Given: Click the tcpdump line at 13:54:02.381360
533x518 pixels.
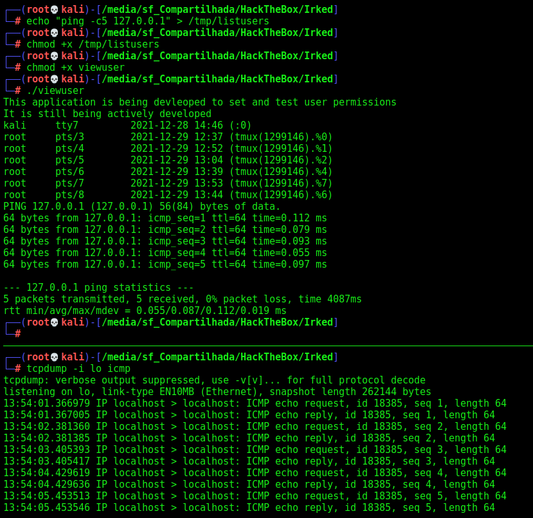Looking at the screenshot, I should 255,426.
